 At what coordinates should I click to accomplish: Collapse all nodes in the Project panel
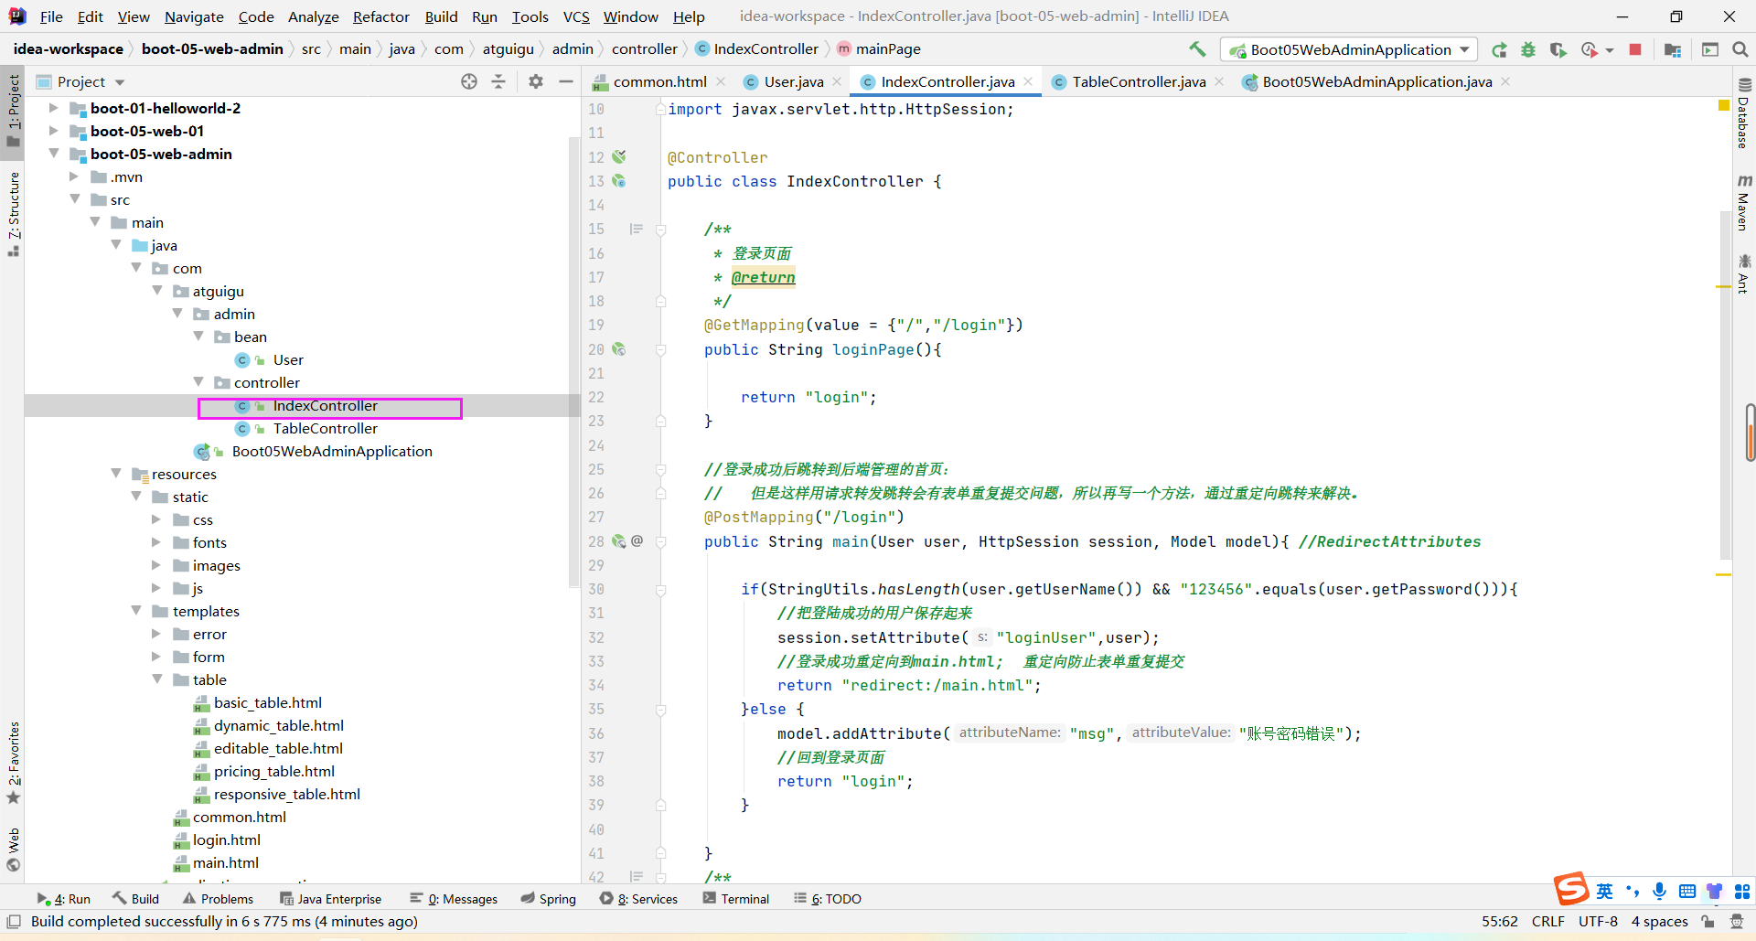pos(498,81)
